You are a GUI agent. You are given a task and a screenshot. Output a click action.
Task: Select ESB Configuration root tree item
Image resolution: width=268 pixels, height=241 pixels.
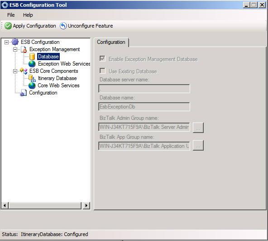40,42
